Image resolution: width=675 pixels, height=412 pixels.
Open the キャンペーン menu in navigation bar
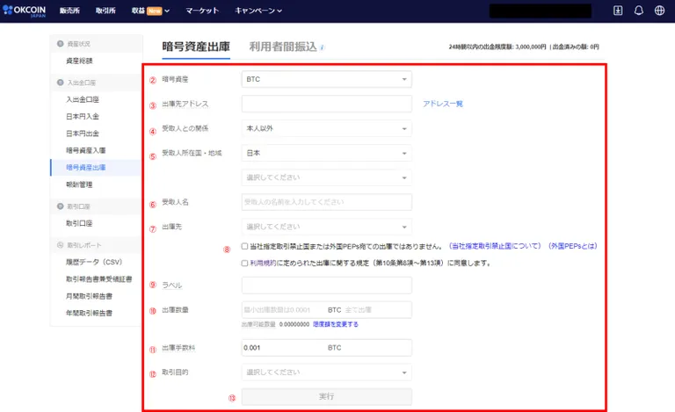(258, 11)
